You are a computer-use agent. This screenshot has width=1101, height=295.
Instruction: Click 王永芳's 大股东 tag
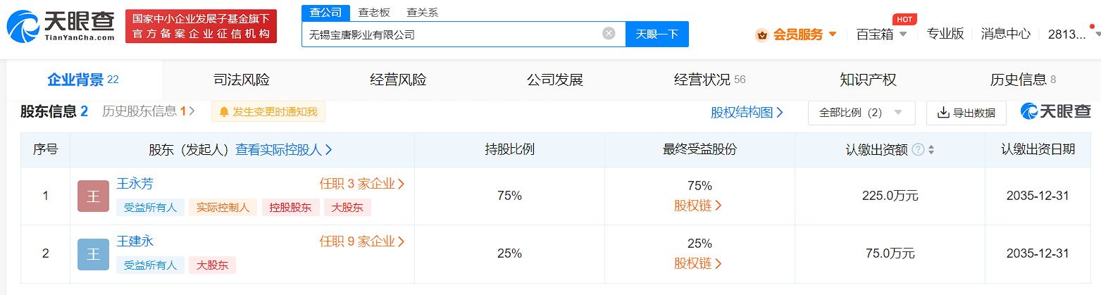tap(348, 207)
